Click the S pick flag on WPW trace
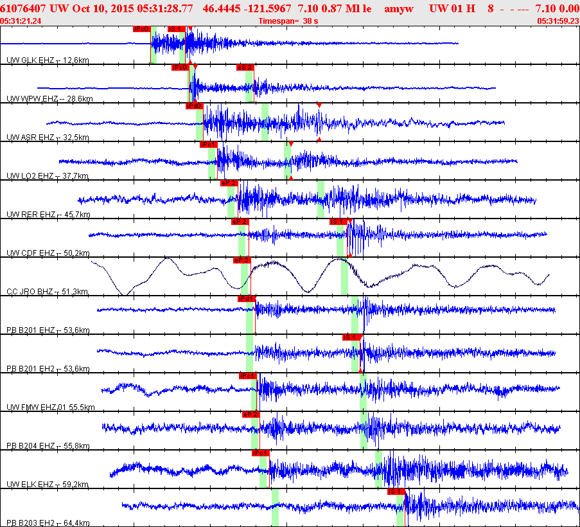580x527 pixels. [245, 67]
